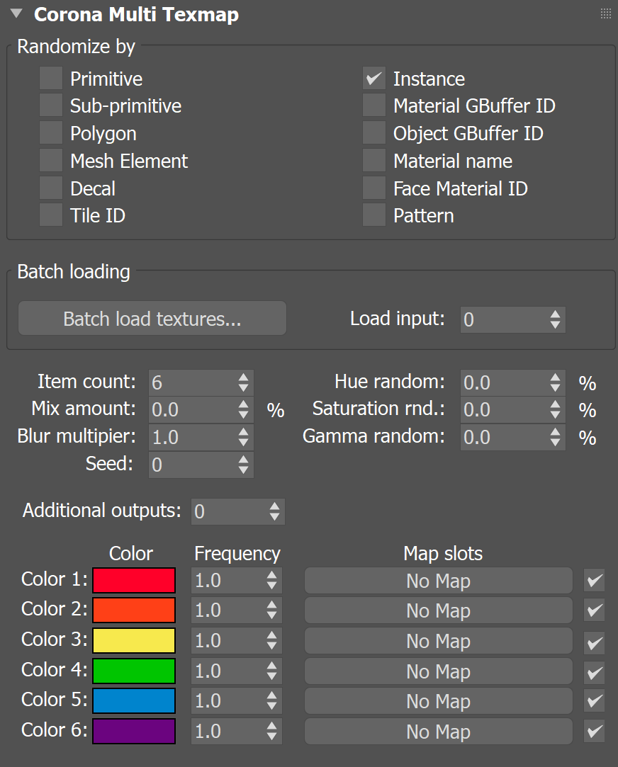Tick the Polygon checkbox
618x767 pixels.
pyautogui.click(x=51, y=133)
